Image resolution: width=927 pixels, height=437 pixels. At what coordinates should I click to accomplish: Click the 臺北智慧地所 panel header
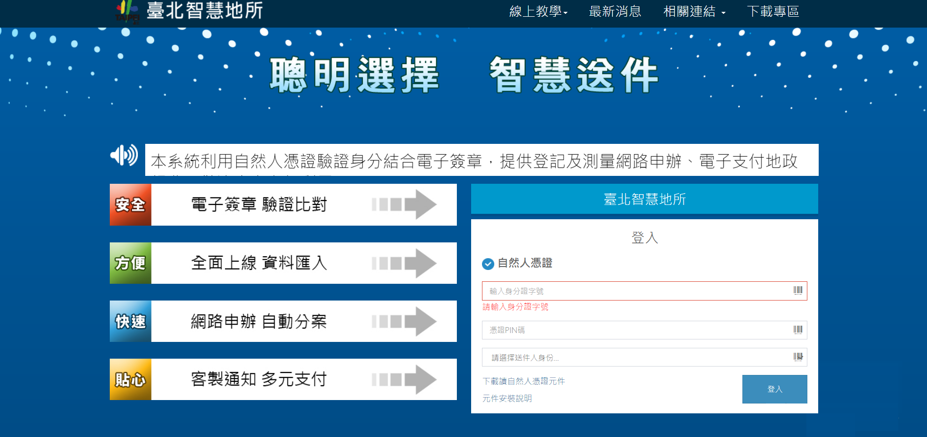pos(644,199)
